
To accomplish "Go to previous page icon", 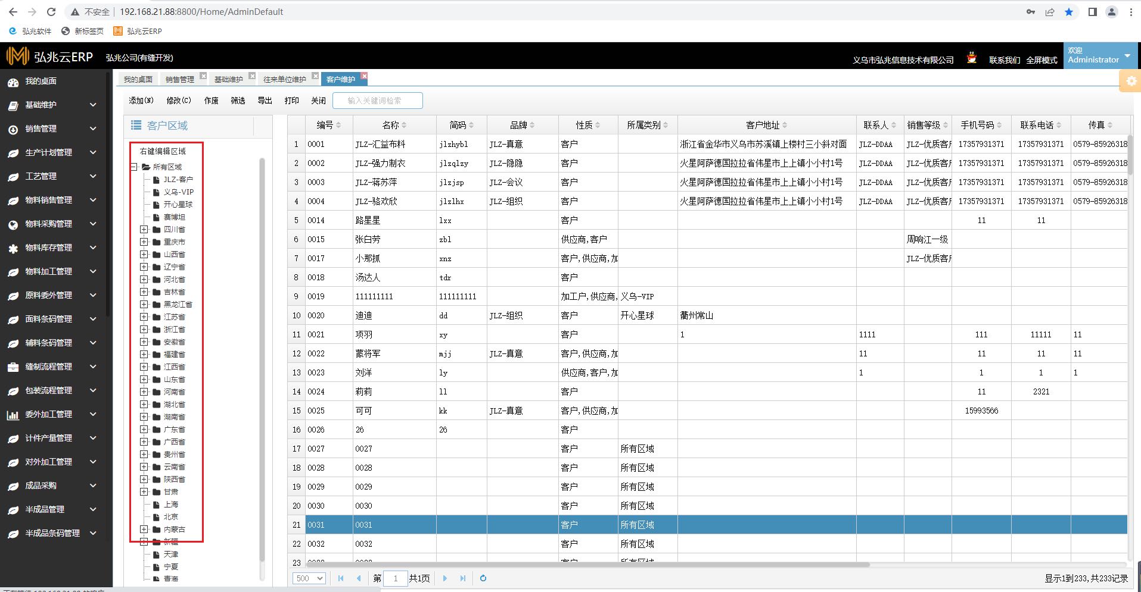I will point(359,578).
